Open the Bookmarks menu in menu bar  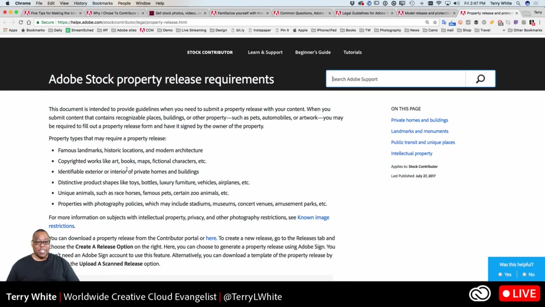coord(102,3)
